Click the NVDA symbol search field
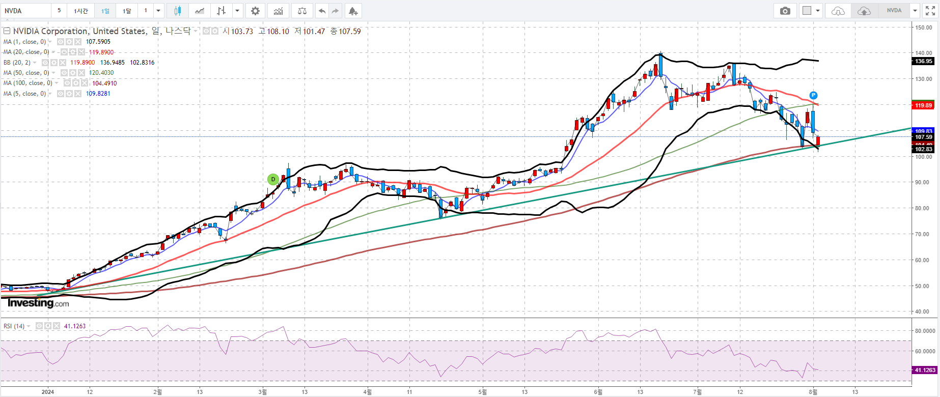The image size is (940, 397). tap(26, 11)
